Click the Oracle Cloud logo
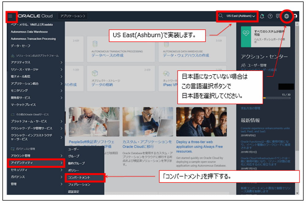 coord(35,16)
